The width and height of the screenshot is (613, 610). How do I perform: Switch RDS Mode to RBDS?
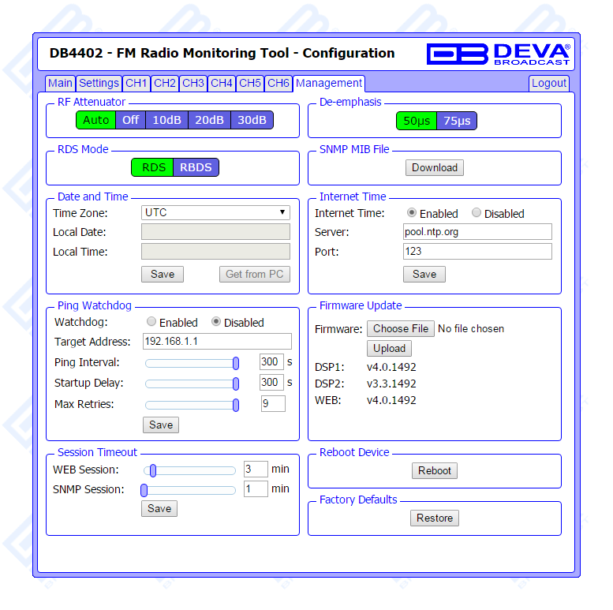click(195, 167)
